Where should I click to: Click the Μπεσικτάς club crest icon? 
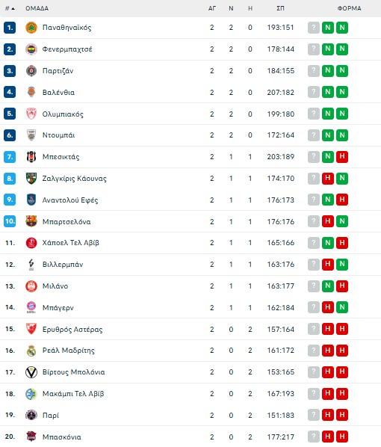coord(31,157)
